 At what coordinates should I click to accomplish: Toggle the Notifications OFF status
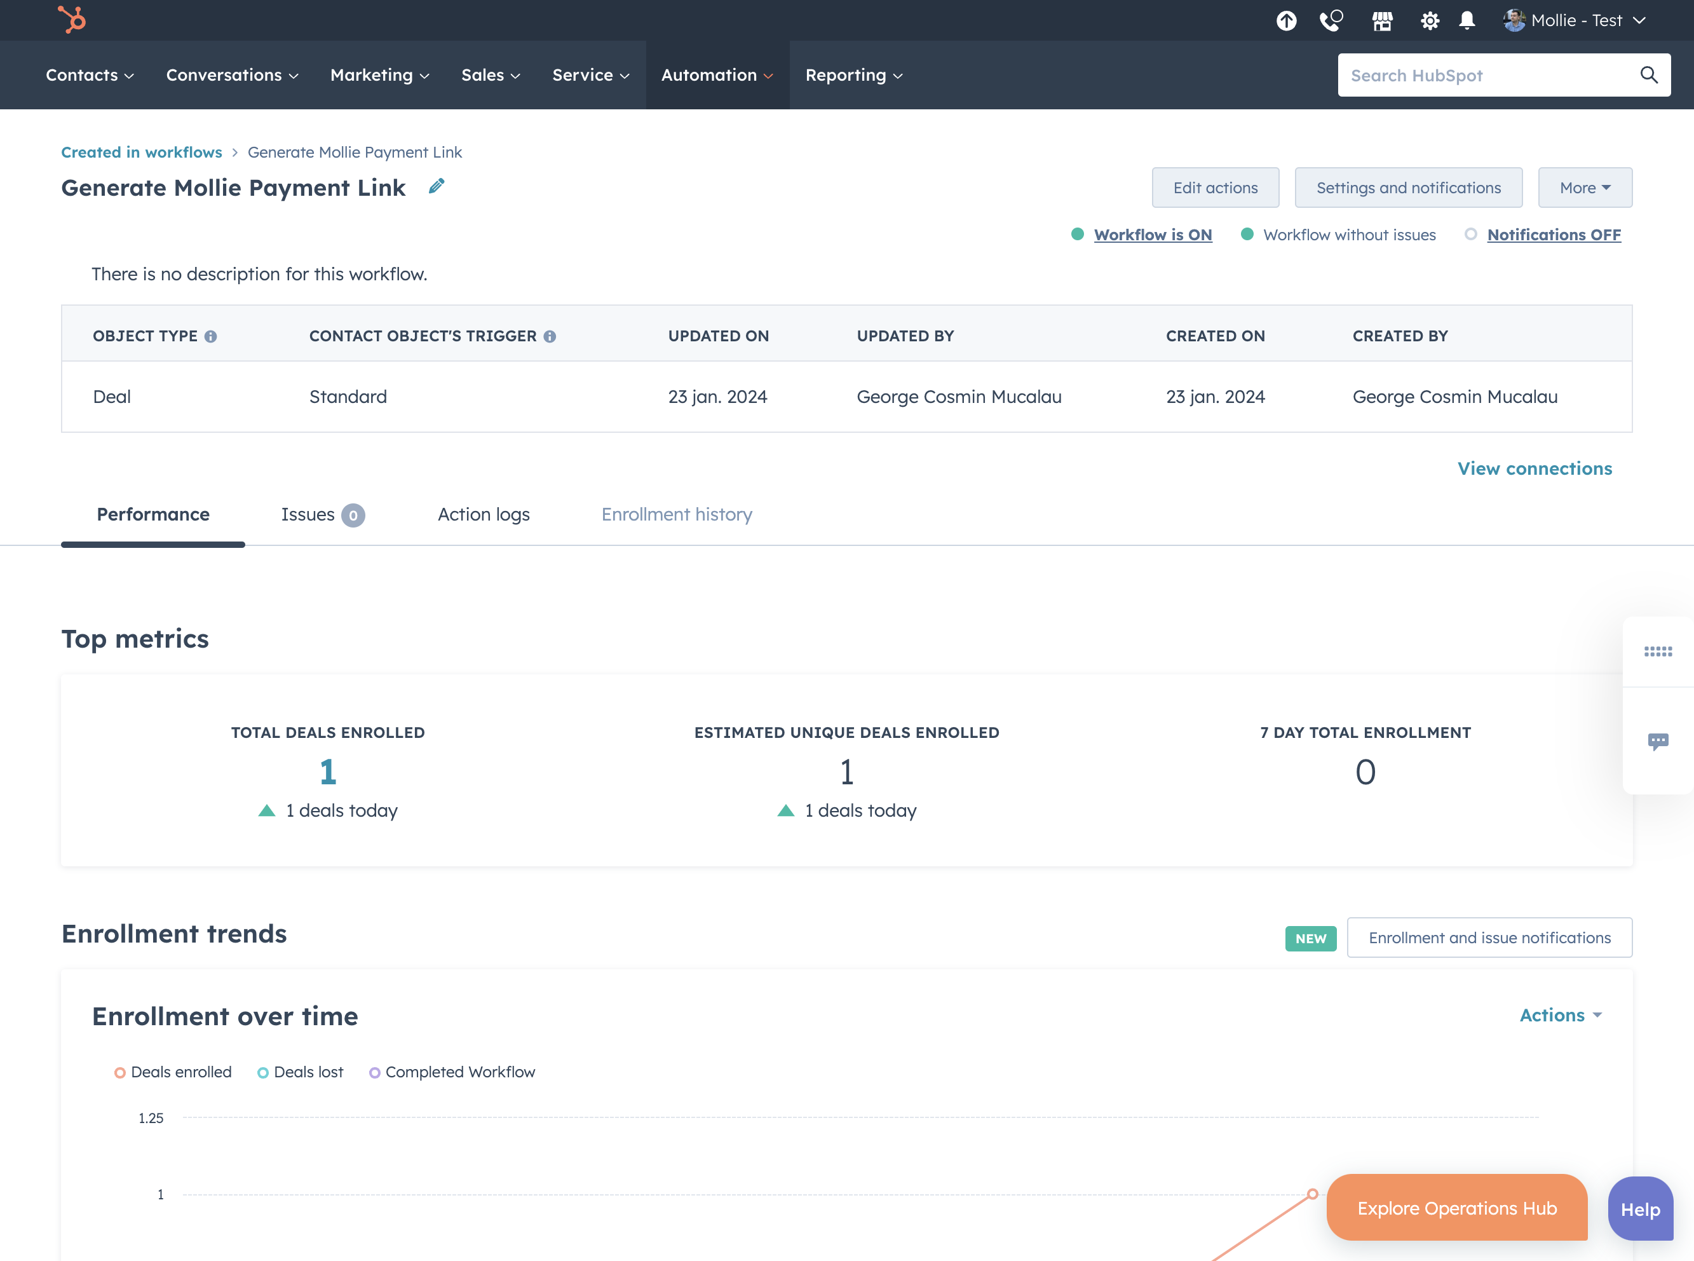point(1554,235)
